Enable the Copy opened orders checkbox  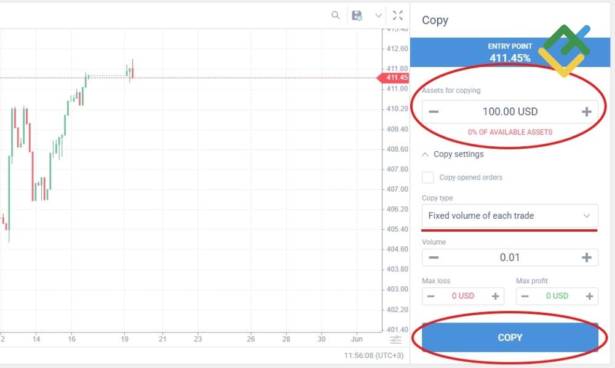click(428, 177)
